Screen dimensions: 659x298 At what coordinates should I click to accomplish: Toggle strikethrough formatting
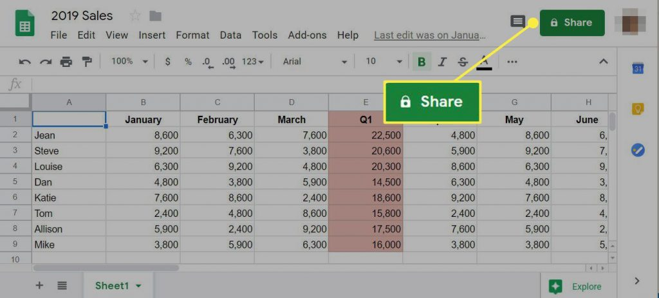pos(463,62)
